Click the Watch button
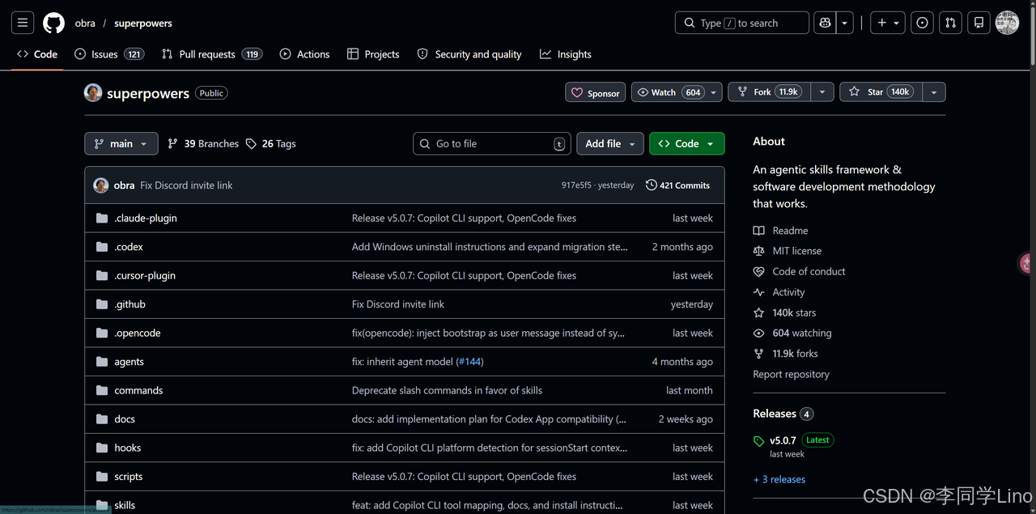The width and height of the screenshot is (1036, 514). [x=669, y=92]
